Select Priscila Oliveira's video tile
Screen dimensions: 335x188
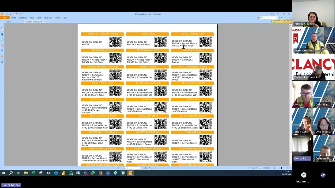click(x=313, y=13)
